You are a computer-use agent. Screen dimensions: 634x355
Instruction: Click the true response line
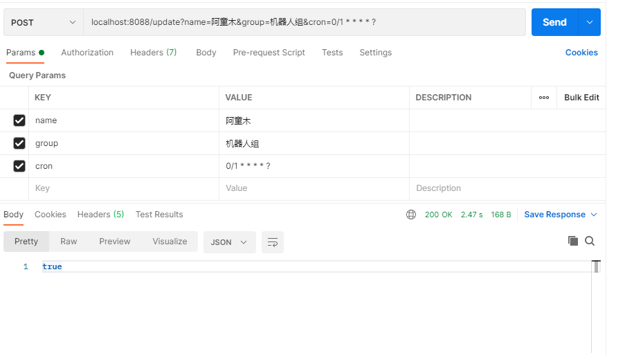(x=52, y=266)
